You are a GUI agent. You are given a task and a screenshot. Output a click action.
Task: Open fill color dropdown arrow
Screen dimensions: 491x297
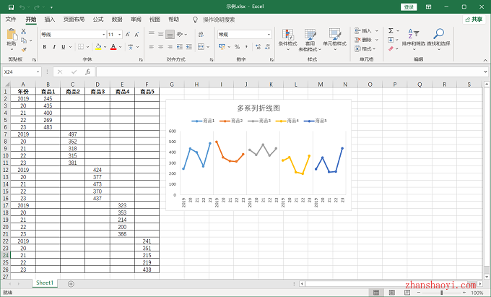(x=105, y=47)
